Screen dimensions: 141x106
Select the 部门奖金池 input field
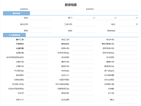click(x=127, y=71)
